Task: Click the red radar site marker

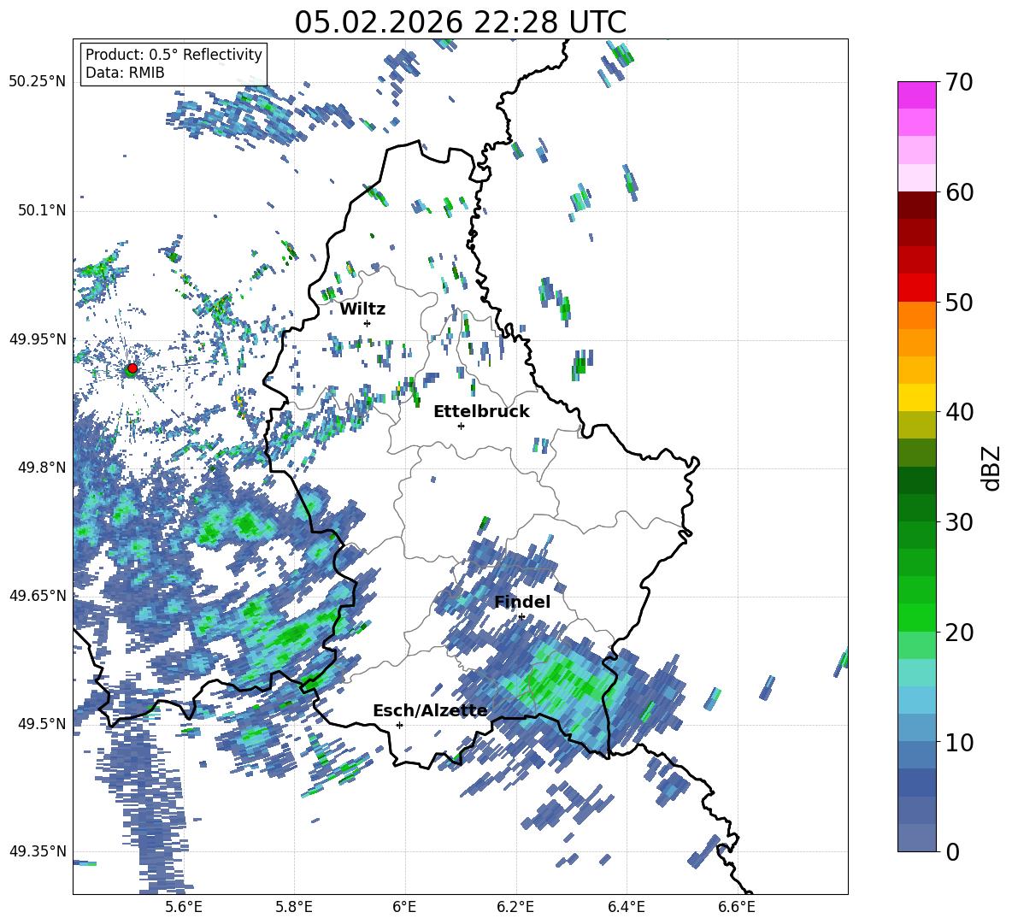Action: pos(132,368)
